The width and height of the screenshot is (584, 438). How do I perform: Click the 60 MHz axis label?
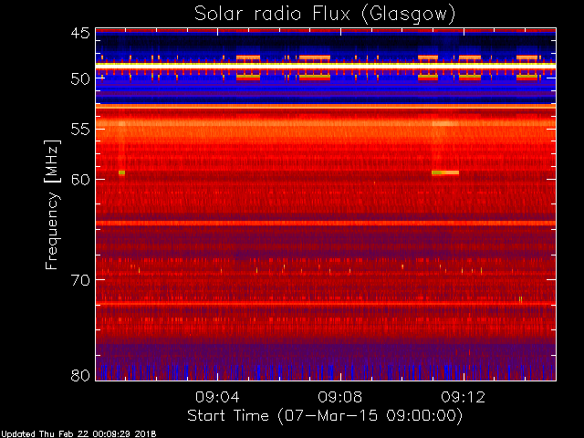[81, 180]
